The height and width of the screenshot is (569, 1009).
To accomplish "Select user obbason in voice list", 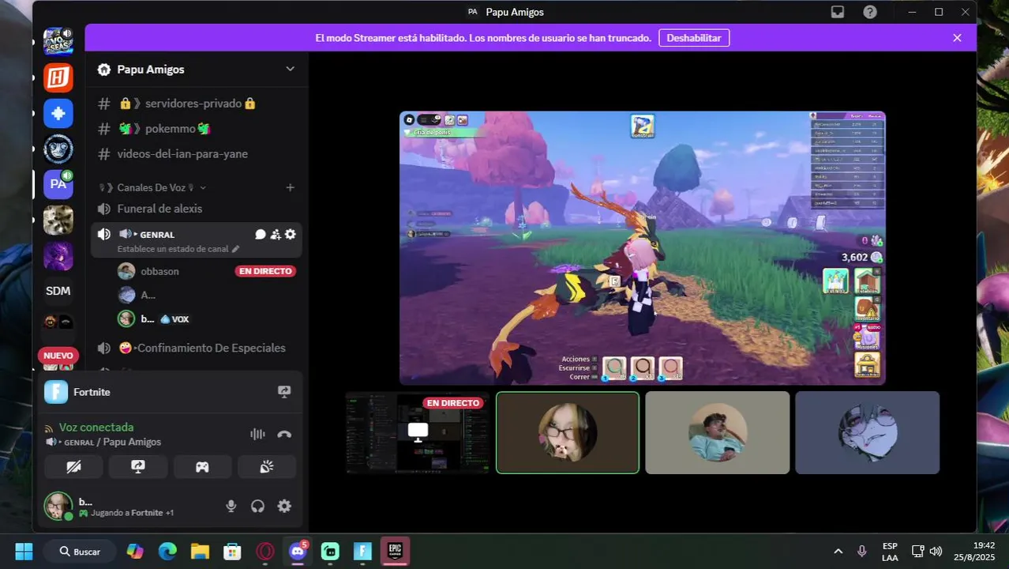I will click(x=159, y=271).
